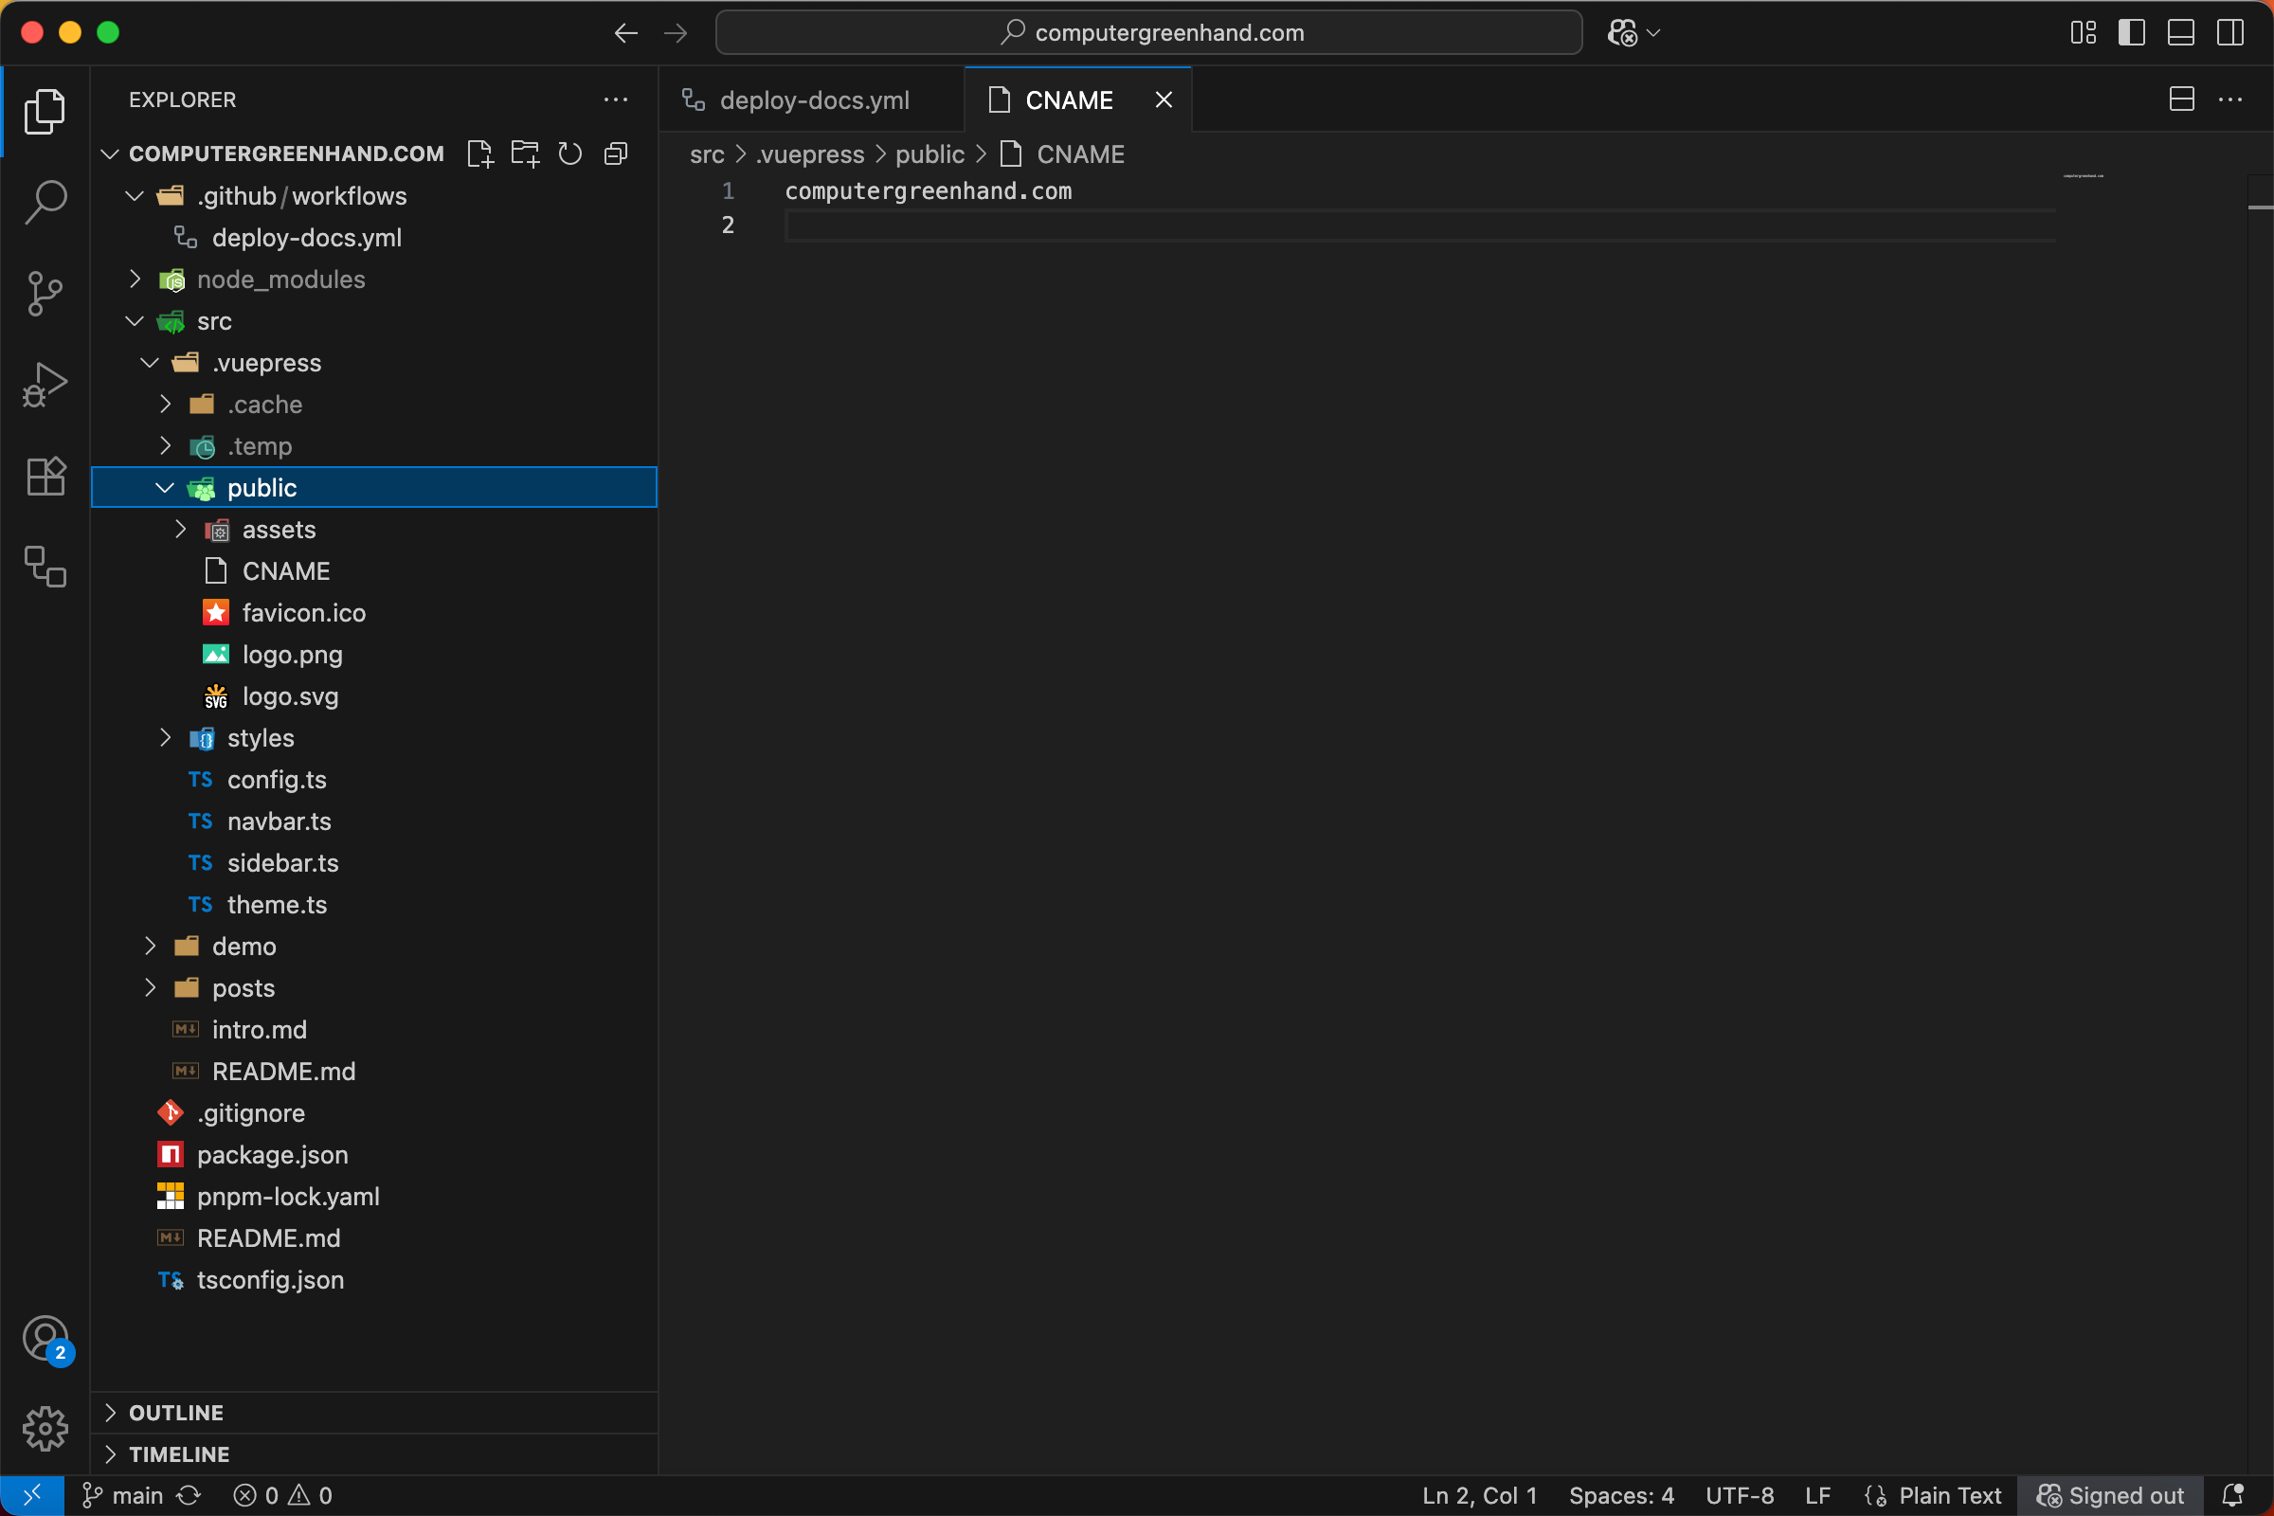
Task: Toggle the bottom panel visibility
Action: [x=2181, y=33]
